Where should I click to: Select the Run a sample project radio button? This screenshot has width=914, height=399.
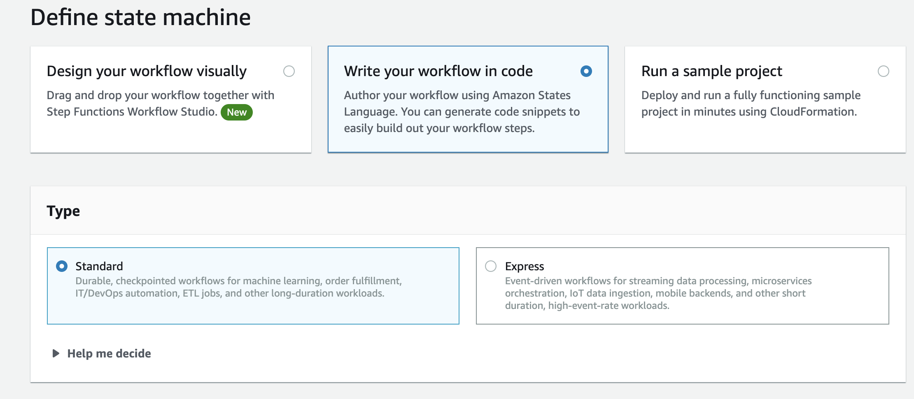(x=883, y=71)
